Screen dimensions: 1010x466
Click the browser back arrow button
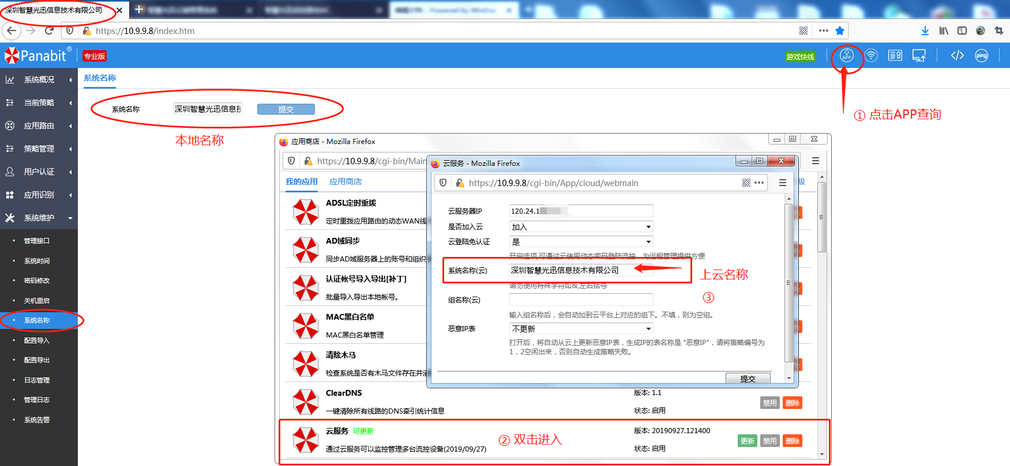12,31
